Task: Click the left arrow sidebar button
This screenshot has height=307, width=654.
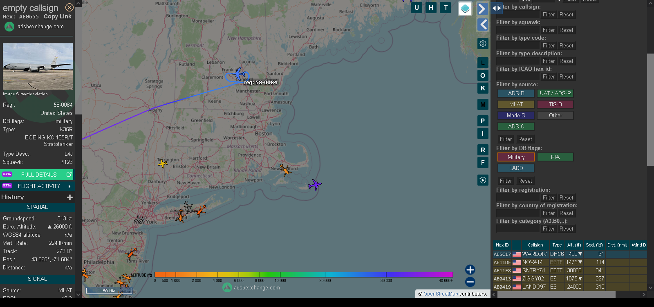Action: coord(483,25)
